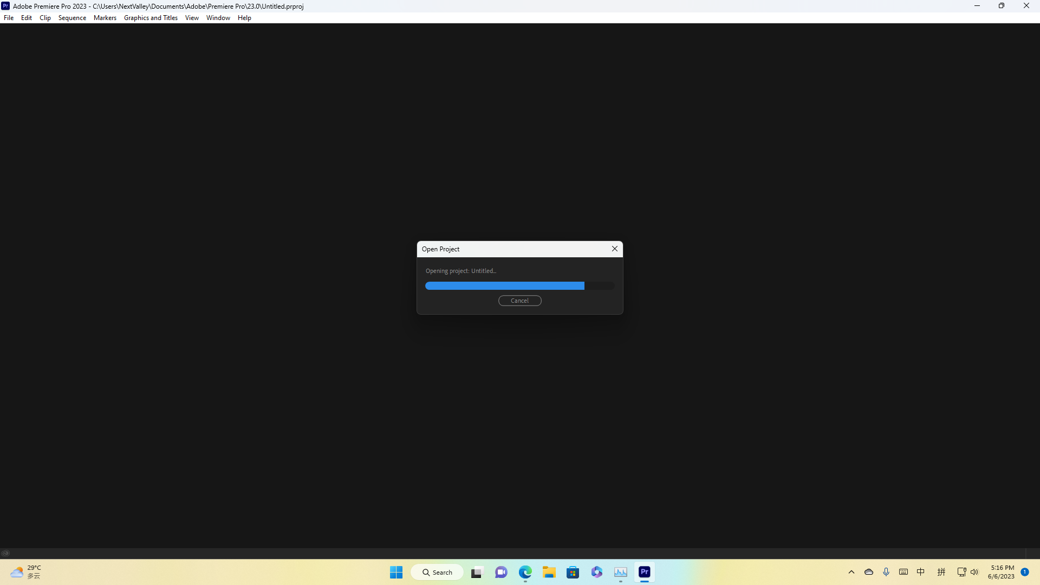
Task: Toggle the Chinese input method indicator
Action: [921, 572]
